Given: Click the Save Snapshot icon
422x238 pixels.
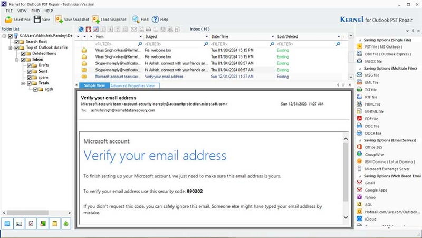Looking at the screenshot, I should point(59,20).
